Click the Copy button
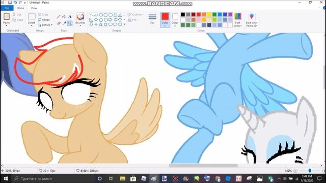The height and width of the screenshot is (183, 326). [x=18, y=20]
